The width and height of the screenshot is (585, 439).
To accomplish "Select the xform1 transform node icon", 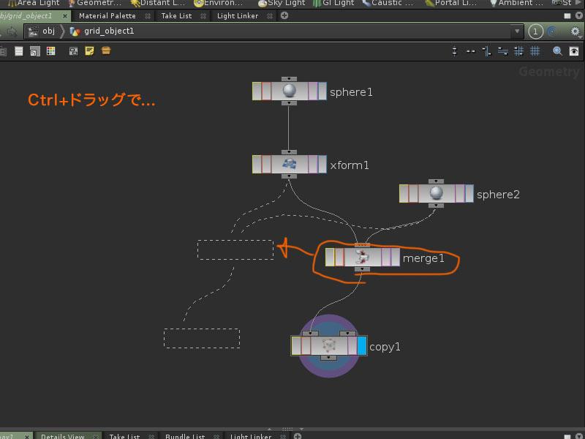I will (x=289, y=165).
